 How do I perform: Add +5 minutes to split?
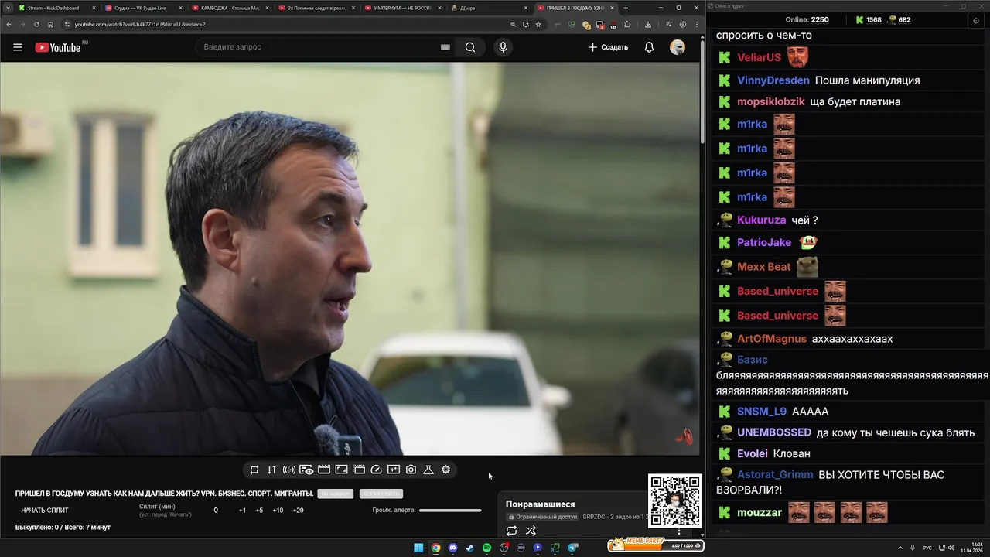coord(259,511)
